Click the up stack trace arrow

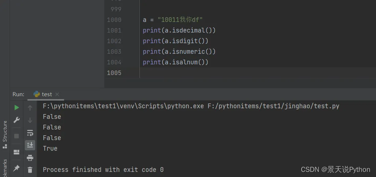point(30,108)
